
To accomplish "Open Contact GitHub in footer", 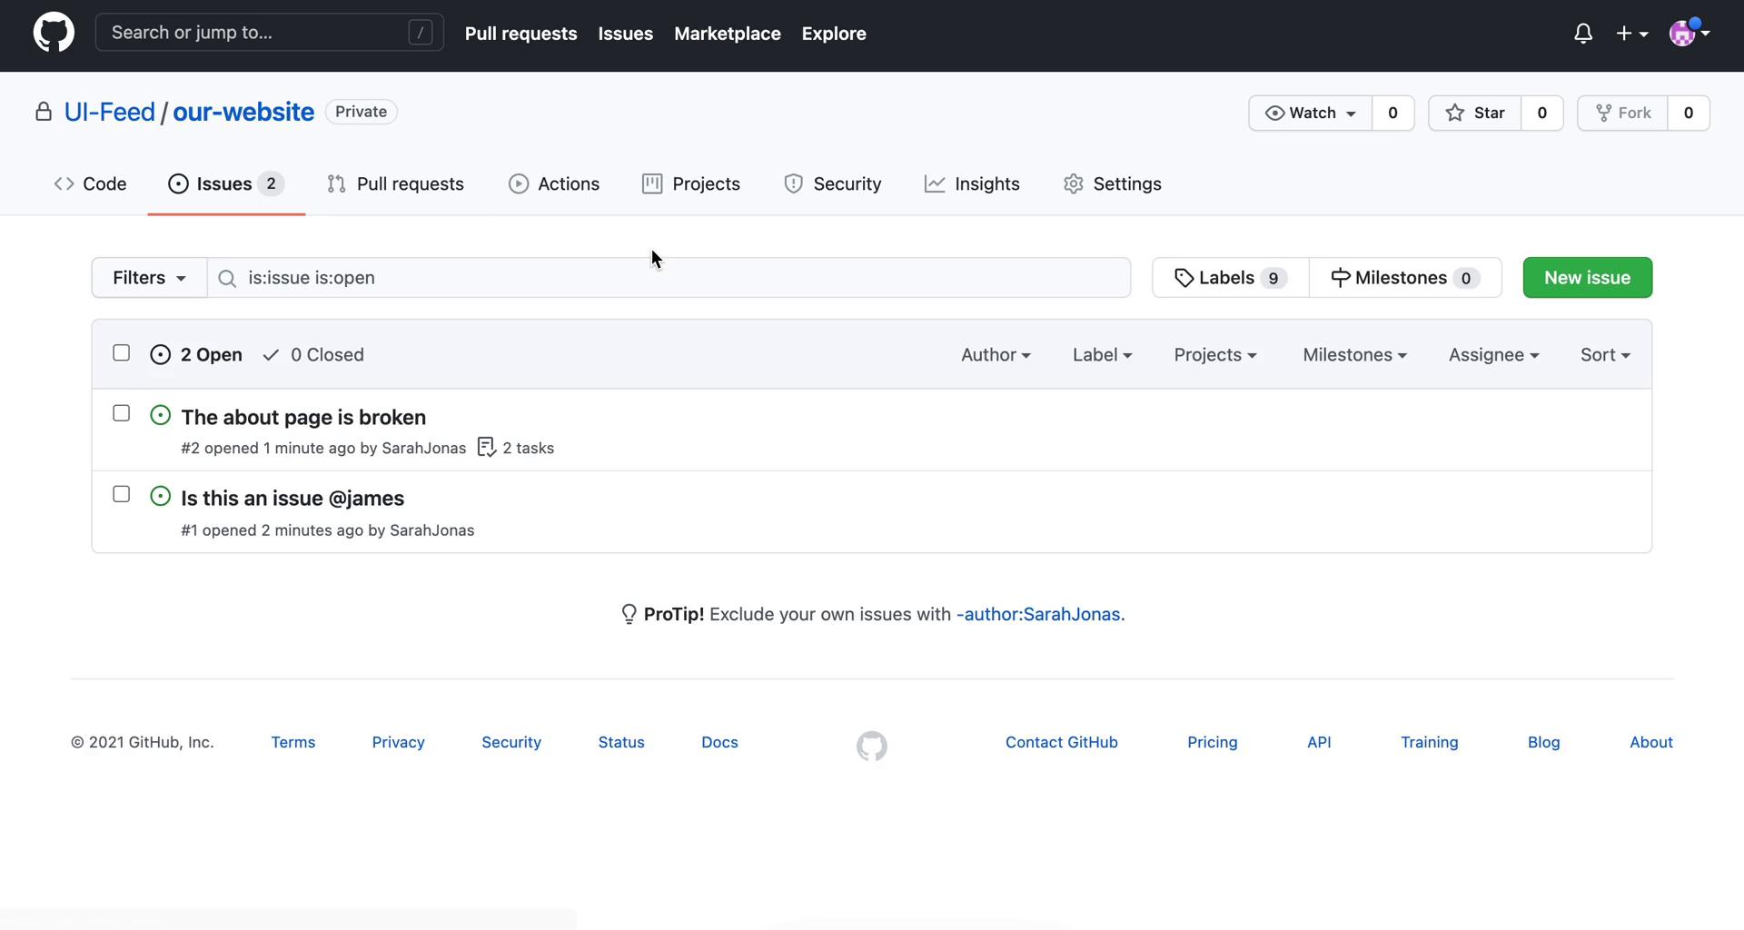I will click(x=1062, y=742).
